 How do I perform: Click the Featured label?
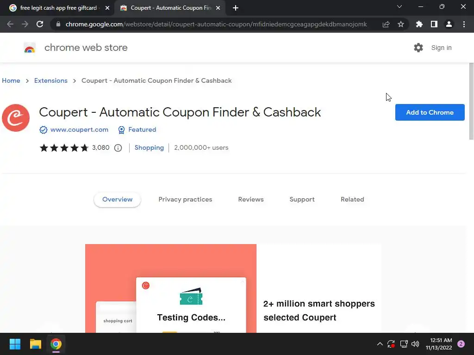142,129
